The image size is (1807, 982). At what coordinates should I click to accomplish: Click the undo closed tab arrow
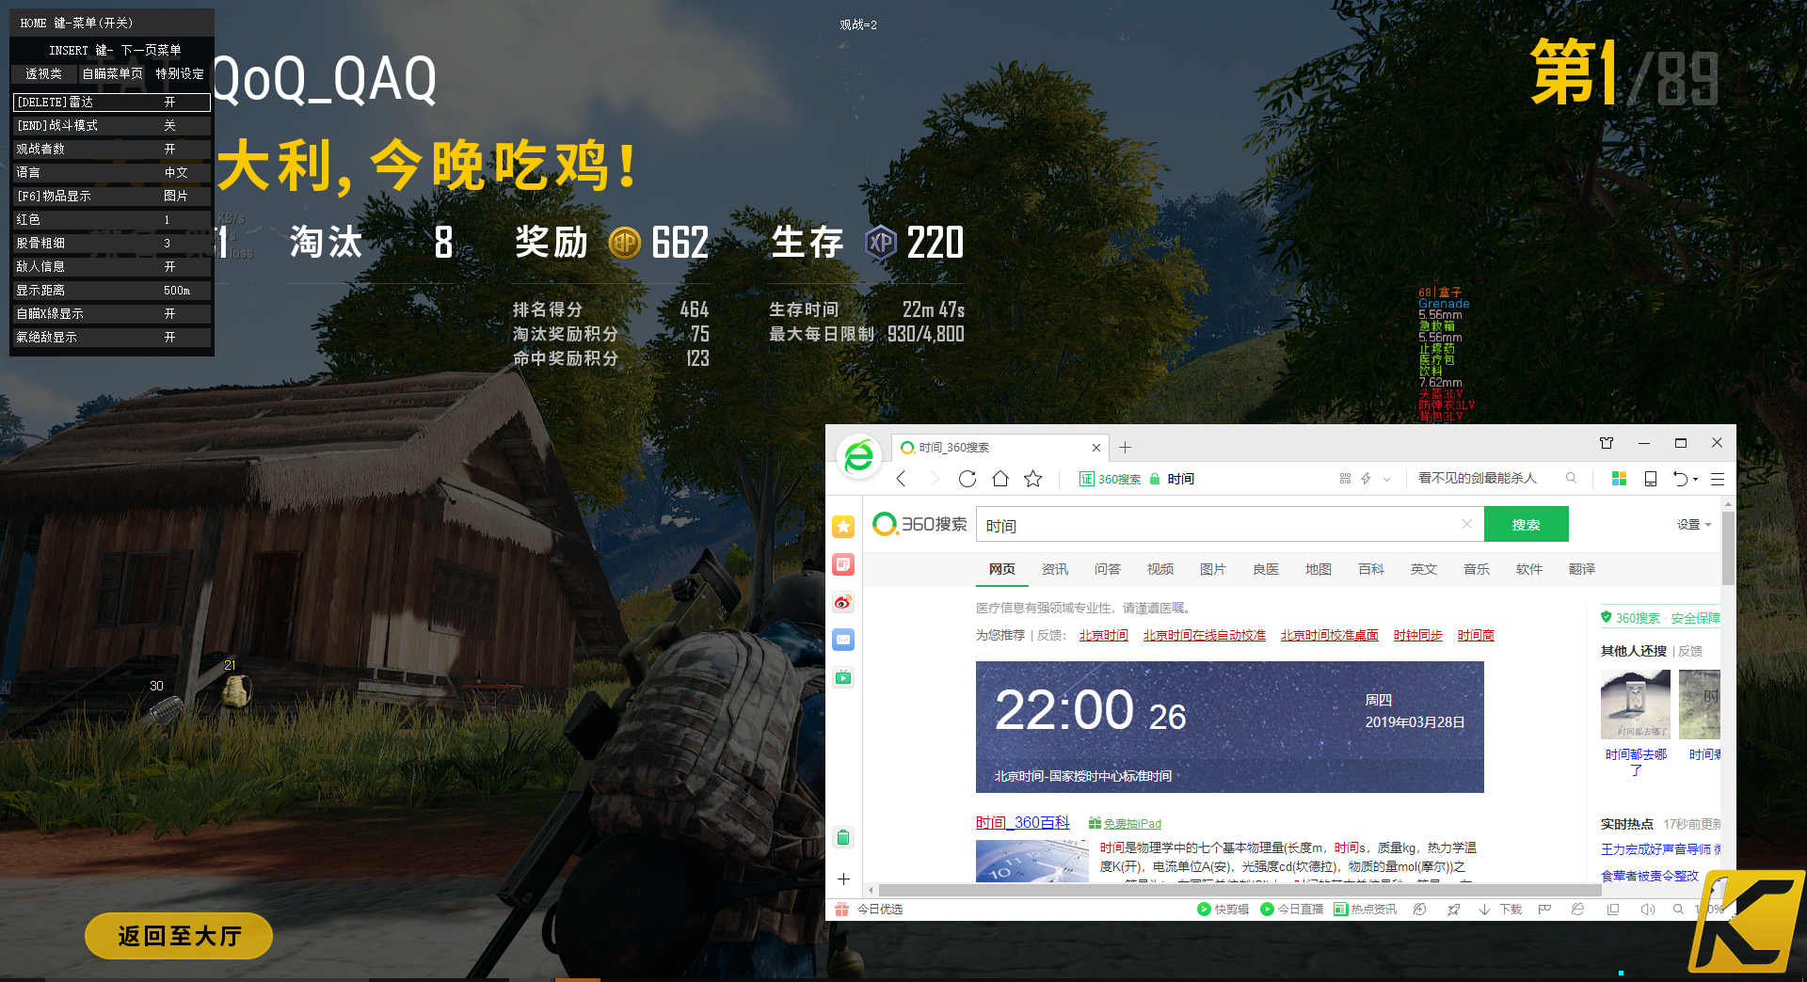click(1680, 479)
